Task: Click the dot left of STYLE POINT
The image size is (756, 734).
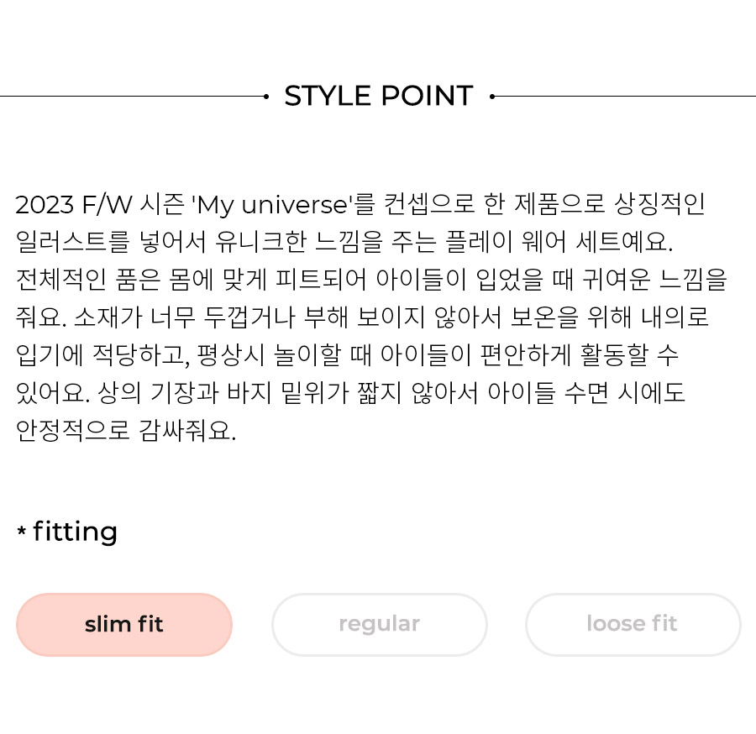Action: [266, 97]
